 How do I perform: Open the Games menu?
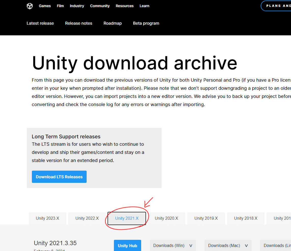[x=45, y=6]
